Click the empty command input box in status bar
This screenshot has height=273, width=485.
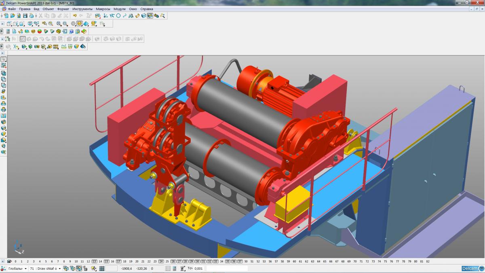pos(227,268)
